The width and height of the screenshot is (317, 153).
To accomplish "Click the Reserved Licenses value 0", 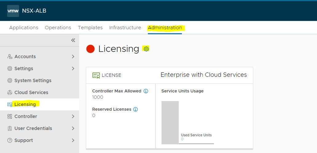I will click(93, 116).
